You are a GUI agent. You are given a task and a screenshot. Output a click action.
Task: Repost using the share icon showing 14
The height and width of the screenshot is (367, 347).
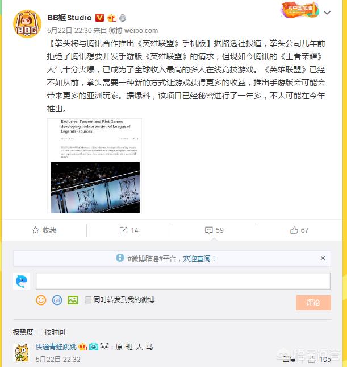coord(123,230)
